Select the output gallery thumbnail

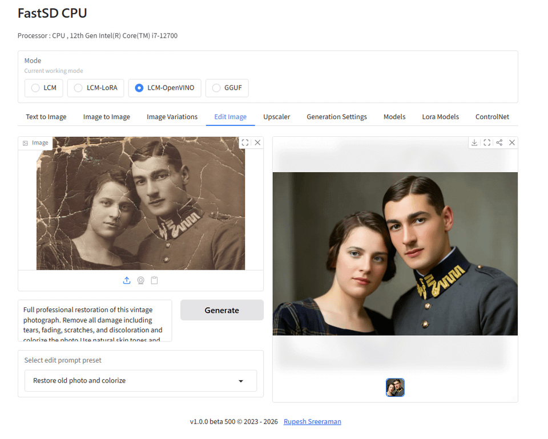pos(395,387)
